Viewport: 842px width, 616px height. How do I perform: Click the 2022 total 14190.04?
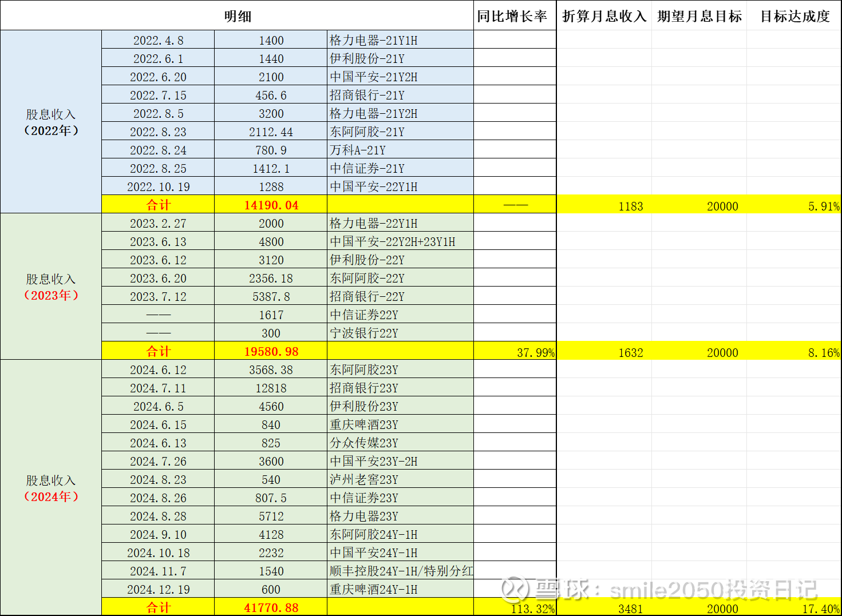click(271, 205)
